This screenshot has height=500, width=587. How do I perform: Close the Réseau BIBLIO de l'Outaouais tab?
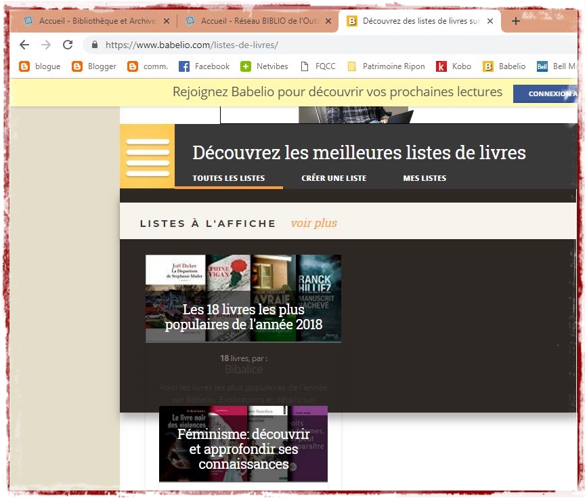328,21
